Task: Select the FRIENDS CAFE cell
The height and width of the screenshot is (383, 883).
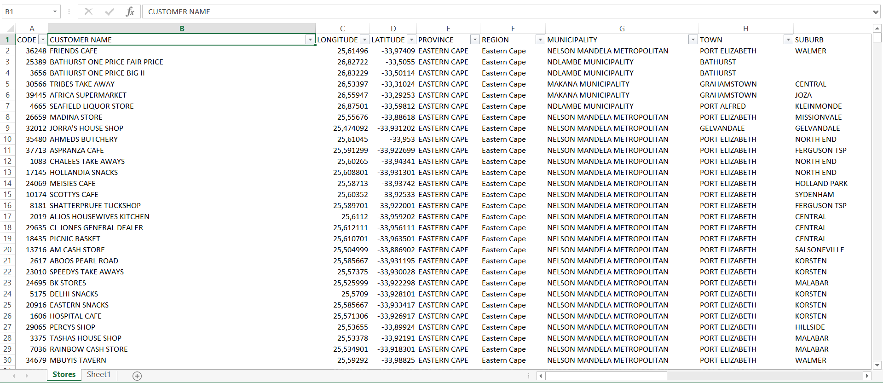Action: coord(182,51)
